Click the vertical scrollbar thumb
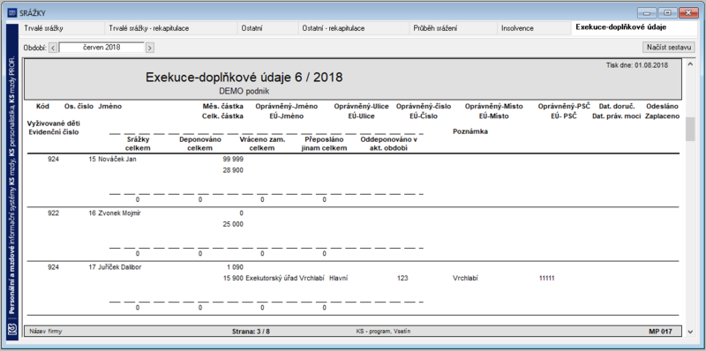 point(691,130)
